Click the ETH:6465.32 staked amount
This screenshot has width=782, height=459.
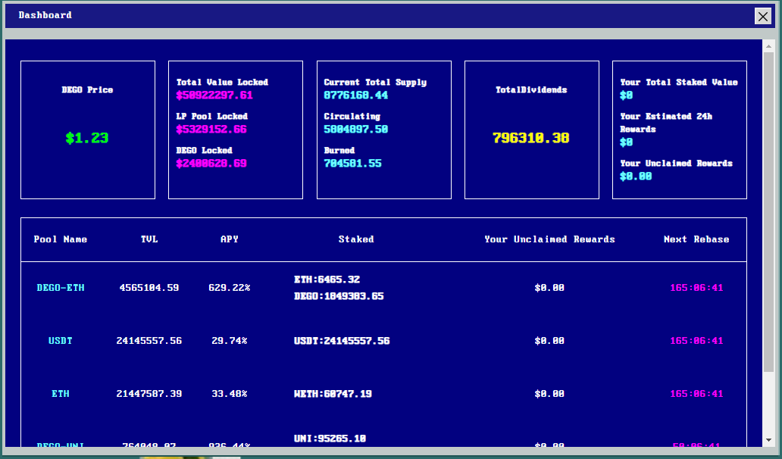point(327,279)
